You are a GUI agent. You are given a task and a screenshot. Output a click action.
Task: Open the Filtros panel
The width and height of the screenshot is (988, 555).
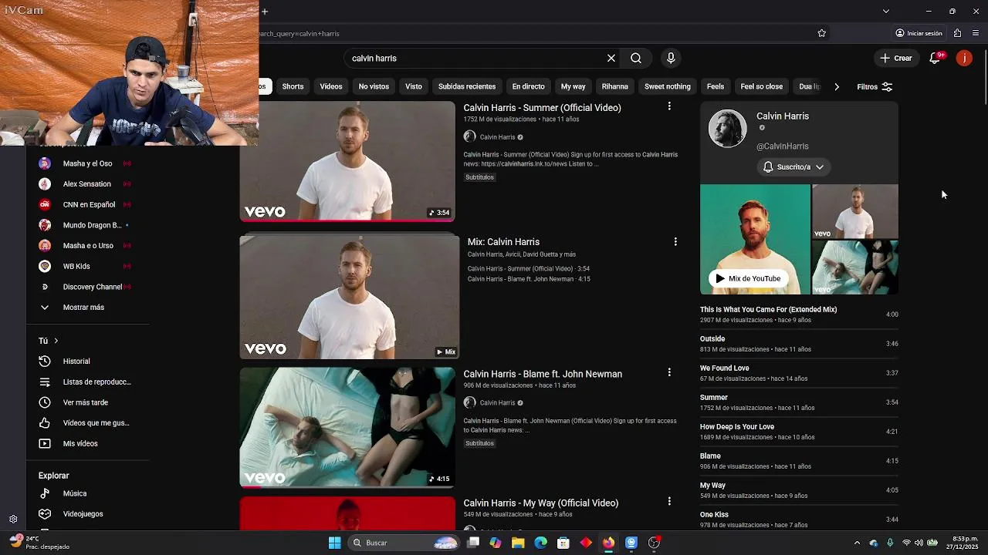(875, 86)
